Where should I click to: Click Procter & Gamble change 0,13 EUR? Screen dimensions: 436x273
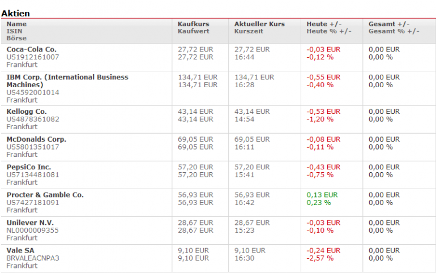(322, 195)
